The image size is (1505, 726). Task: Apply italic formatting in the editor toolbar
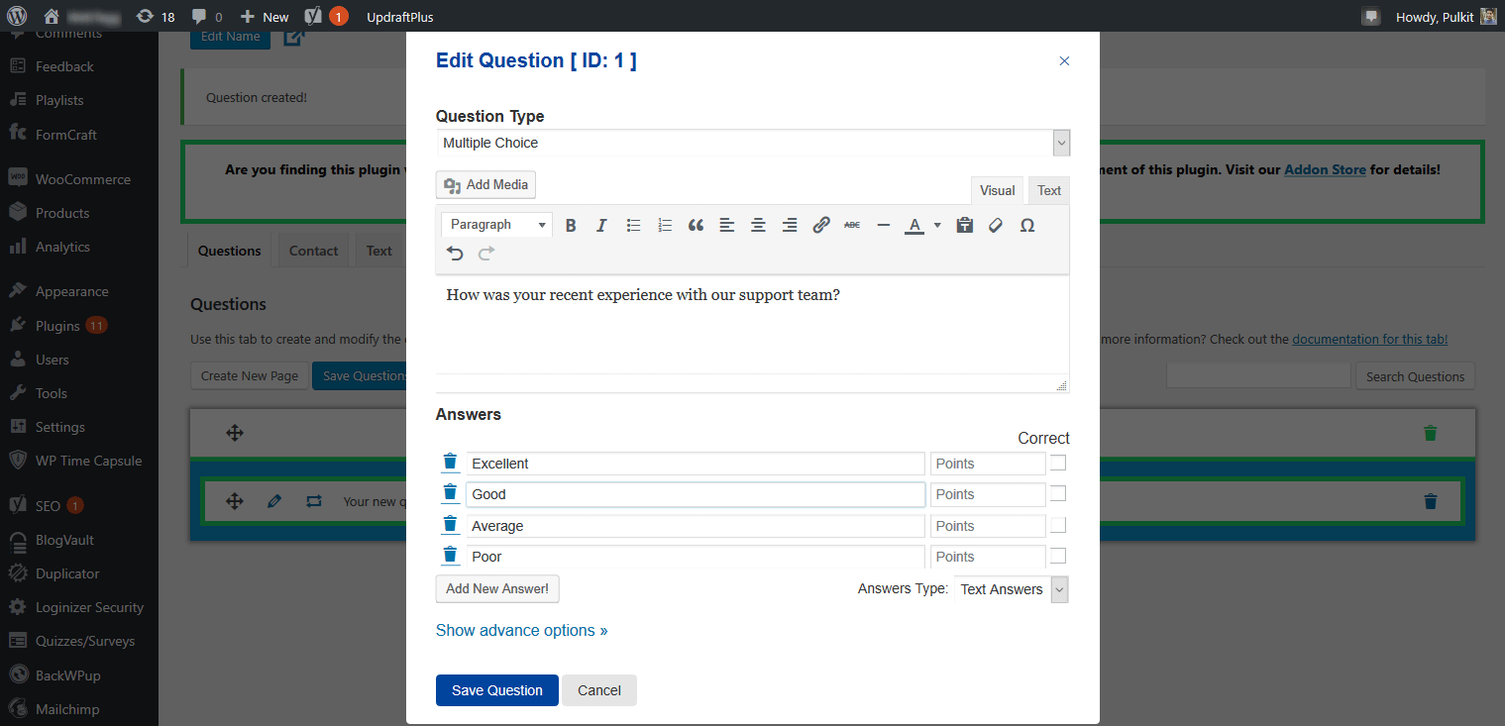[x=601, y=225]
